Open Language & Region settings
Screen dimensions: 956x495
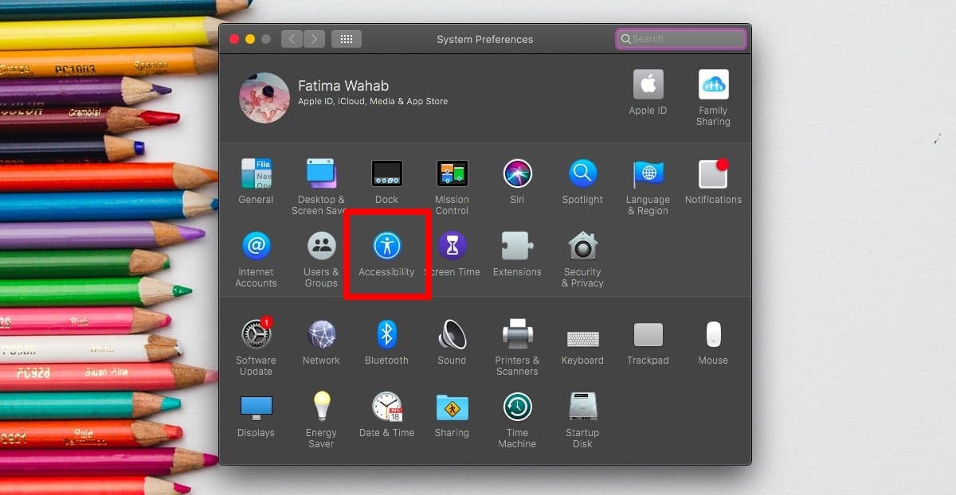pos(648,173)
